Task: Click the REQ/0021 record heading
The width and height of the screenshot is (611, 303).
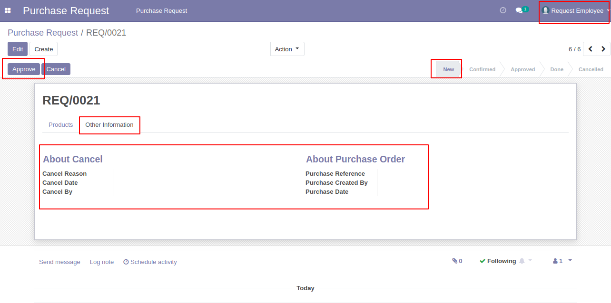Action: pyautogui.click(x=71, y=100)
